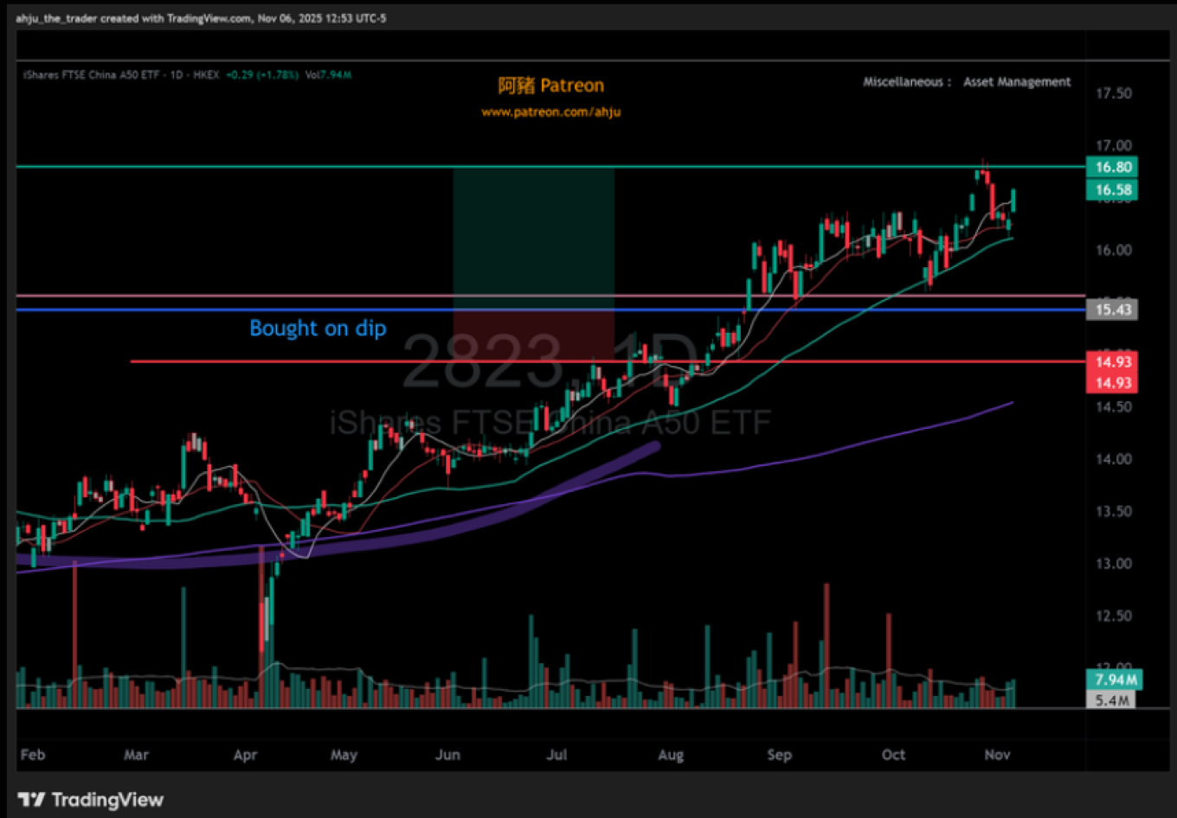Select the 16.80 green price label
Image resolution: width=1177 pixels, height=818 pixels.
(x=1112, y=167)
